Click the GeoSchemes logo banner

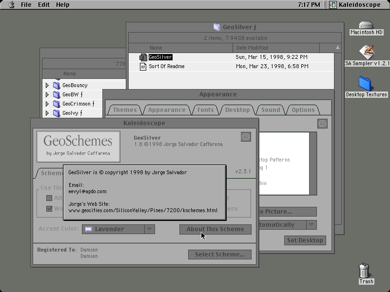pos(78,147)
